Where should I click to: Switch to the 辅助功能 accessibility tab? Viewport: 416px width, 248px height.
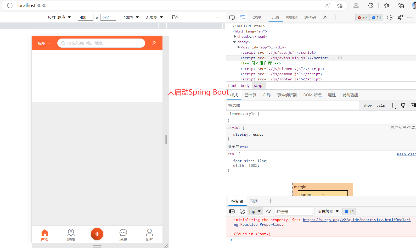pos(350,95)
